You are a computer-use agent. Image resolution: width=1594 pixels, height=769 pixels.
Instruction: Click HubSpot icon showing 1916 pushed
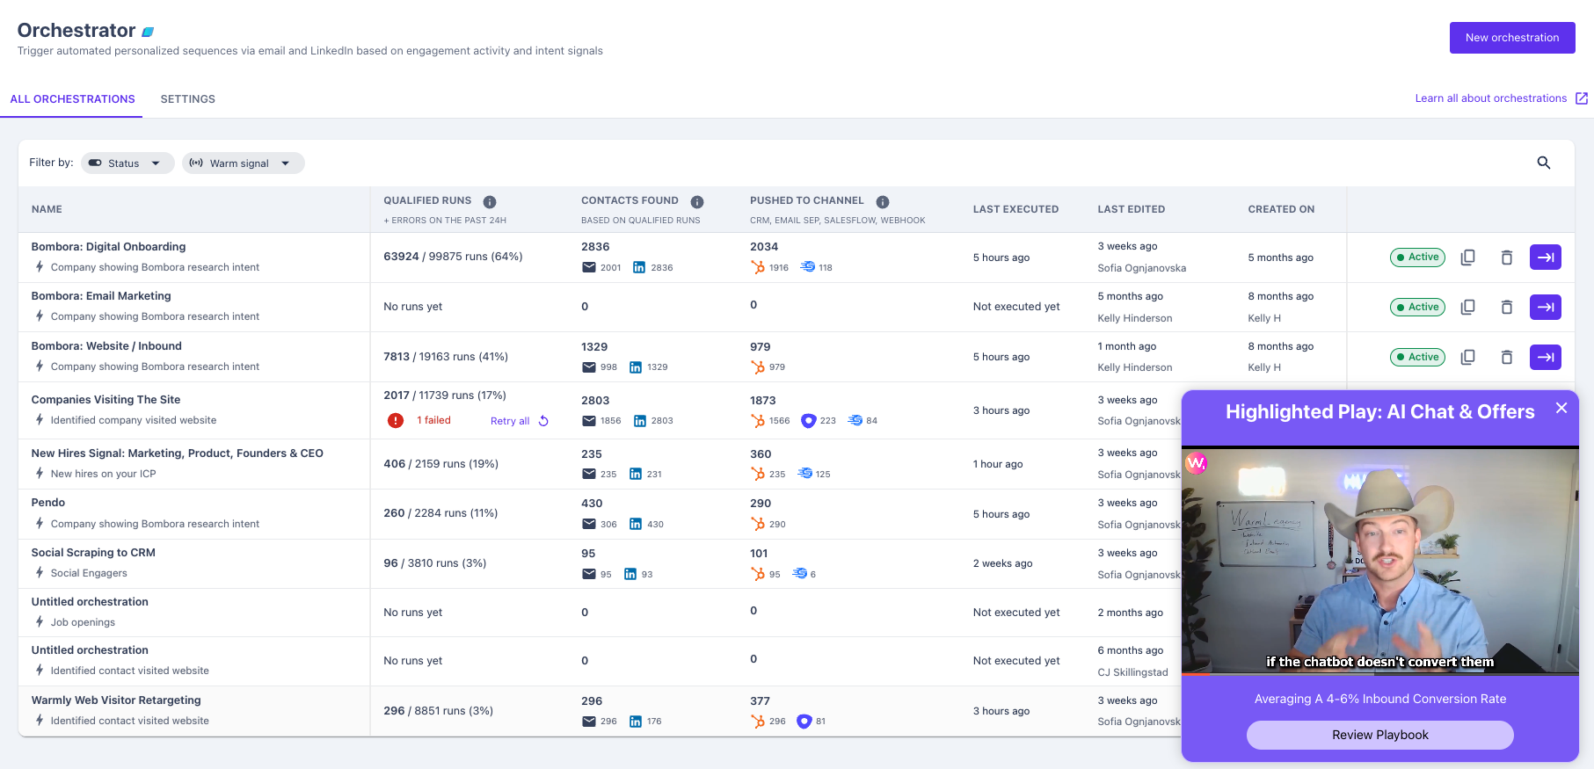pos(757,267)
